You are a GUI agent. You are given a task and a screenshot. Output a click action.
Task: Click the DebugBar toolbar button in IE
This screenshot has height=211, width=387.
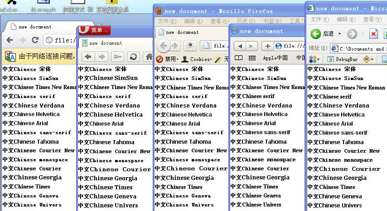pyautogui.click(x=342, y=59)
